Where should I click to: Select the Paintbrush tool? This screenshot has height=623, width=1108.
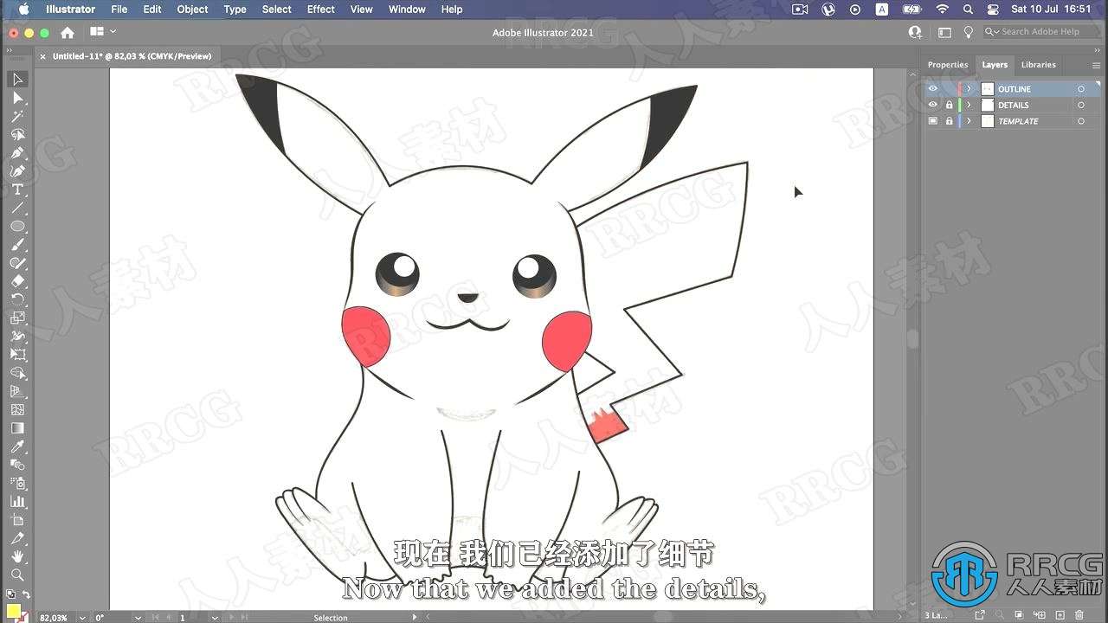pos(17,245)
